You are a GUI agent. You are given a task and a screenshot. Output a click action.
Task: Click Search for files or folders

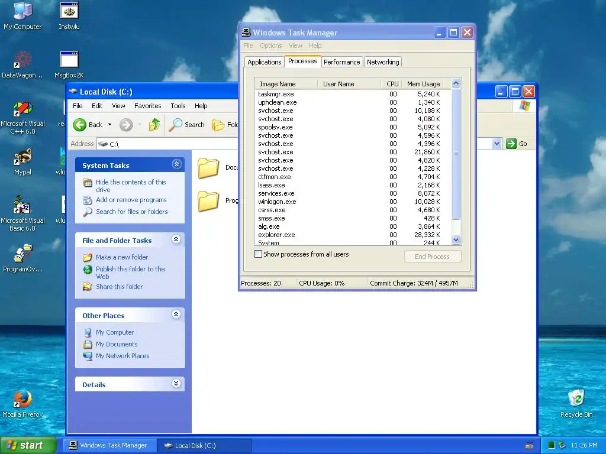pos(132,212)
